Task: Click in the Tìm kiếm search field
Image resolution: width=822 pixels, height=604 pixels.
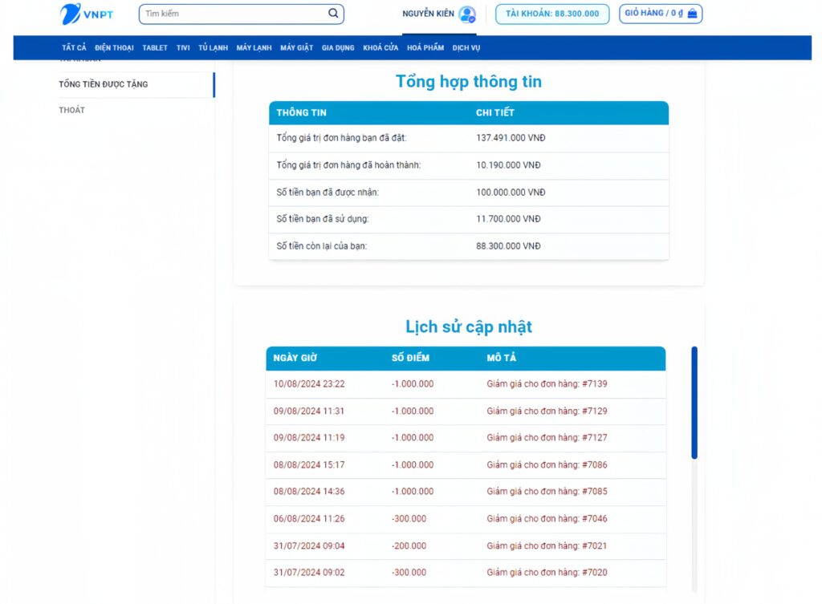Action: (x=233, y=14)
